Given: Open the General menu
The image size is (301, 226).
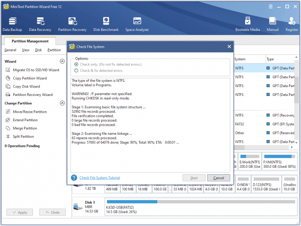Looking at the screenshot, I should pyautogui.click(x=10, y=50).
